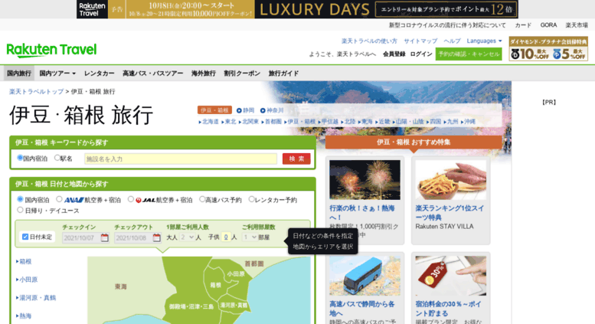Select 高速バス予約 radio button
The width and height of the screenshot is (595, 324).
[x=202, y=199]
